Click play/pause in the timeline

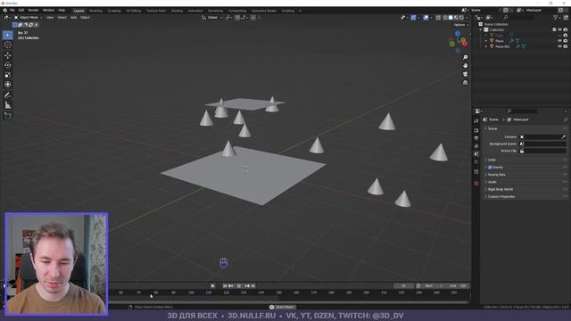click(x=239, y=286)
